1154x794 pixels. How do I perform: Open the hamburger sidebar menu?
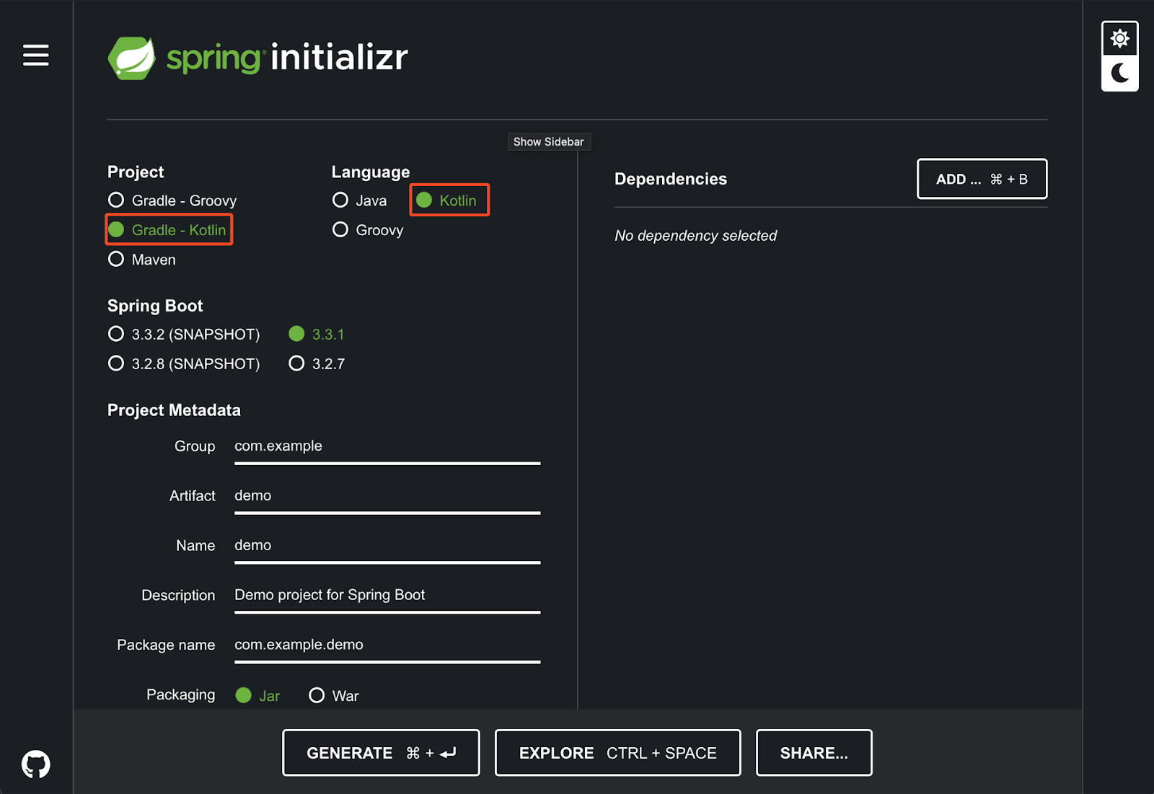tap(36, 55)
